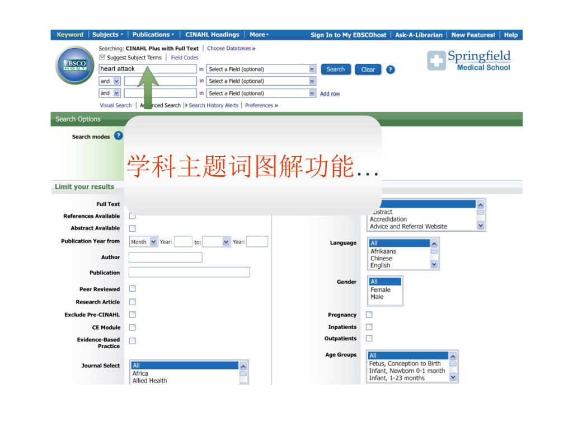Open the Field Codes link
573x430 pixels.
185,58
